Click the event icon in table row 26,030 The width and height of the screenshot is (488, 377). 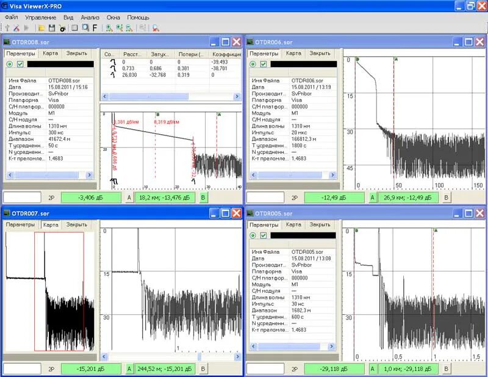coord(113,74)
